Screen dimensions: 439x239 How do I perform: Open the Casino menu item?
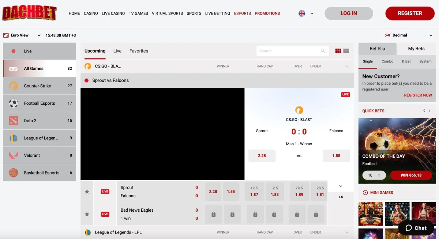click(91, 14)
